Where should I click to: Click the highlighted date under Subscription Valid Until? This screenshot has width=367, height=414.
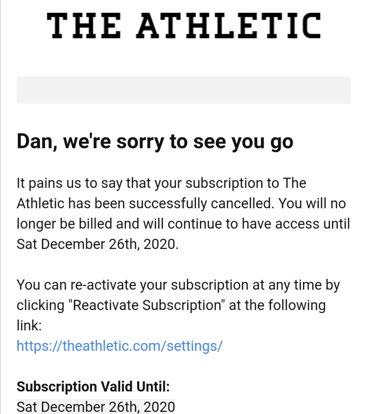tap(96, 407)
